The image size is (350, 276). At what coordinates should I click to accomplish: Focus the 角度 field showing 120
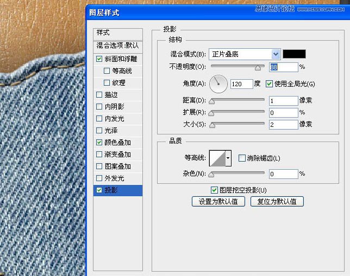(x=241, y=84)
